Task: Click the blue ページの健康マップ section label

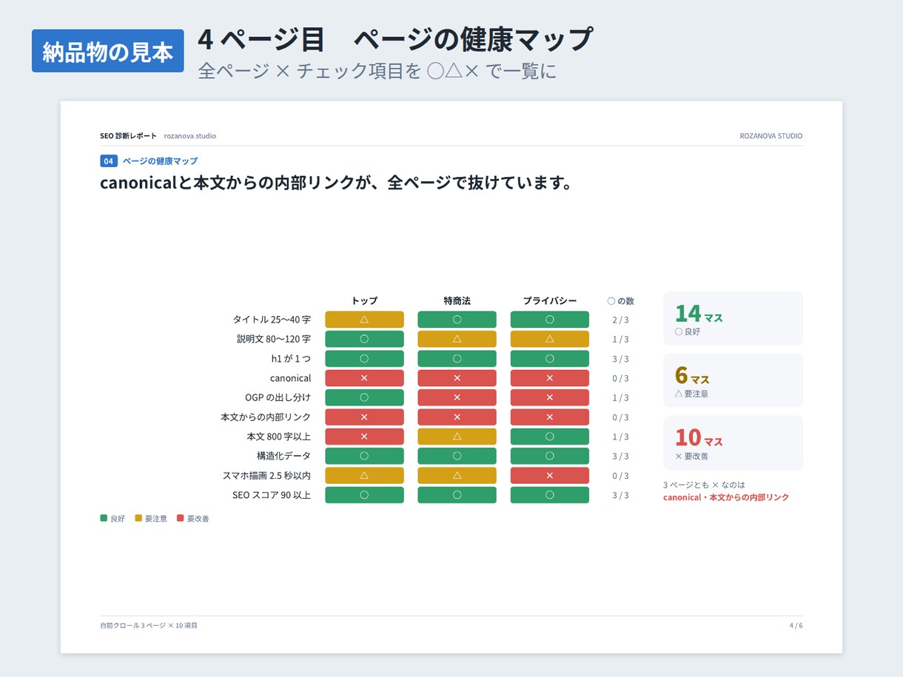Action: [x=160, y=161]
